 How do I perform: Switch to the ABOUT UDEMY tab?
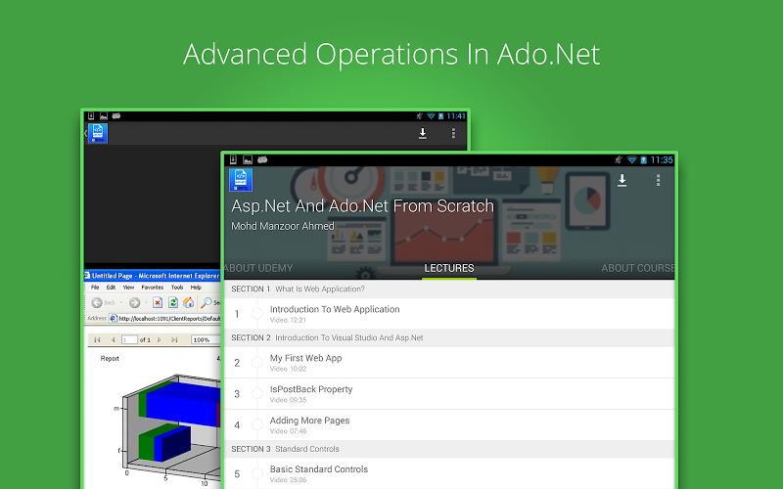[258, 268]
